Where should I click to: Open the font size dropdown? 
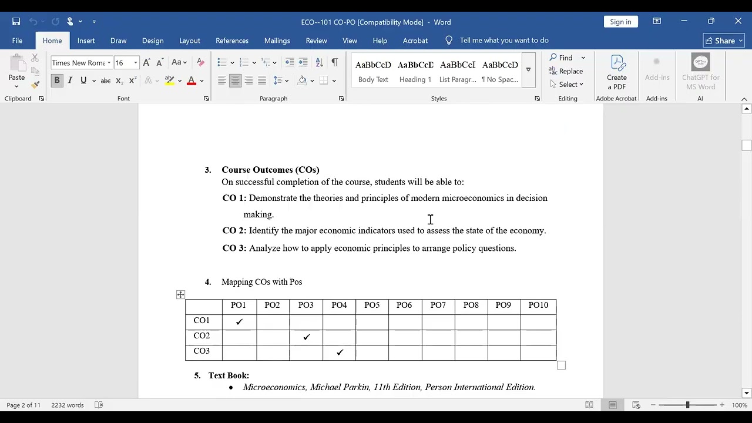coord(136,63)
